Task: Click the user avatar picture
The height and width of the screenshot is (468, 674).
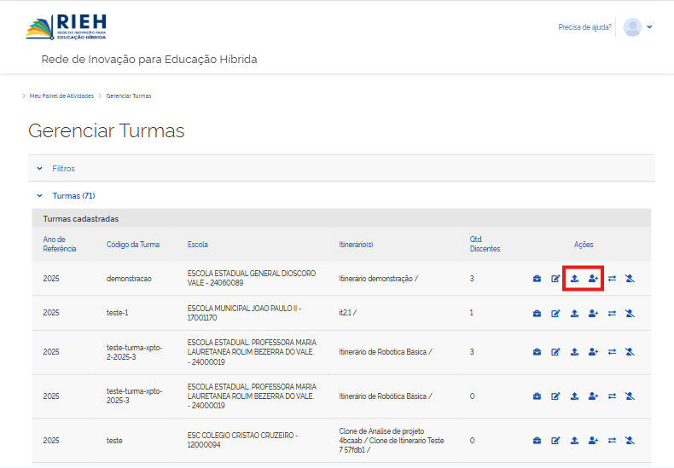Action: tap(632, 27)
